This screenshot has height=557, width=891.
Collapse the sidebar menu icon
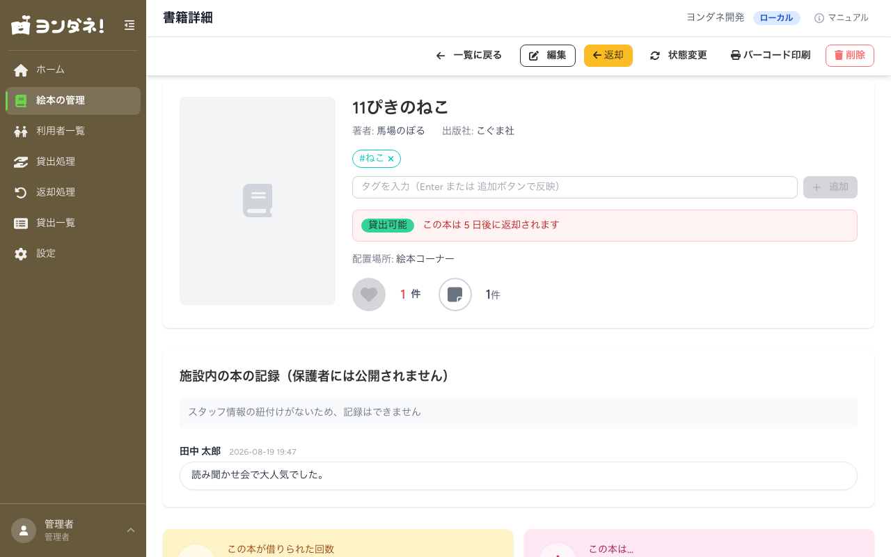pyautogui.click(x=129, y=25)
